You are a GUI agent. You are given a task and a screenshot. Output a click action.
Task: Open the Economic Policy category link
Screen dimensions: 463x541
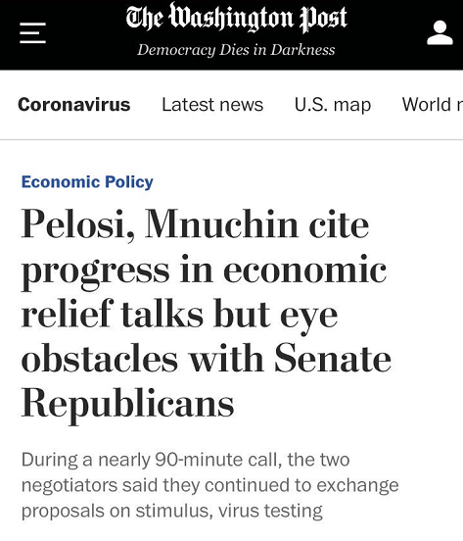pyautogui.click(x=87, y=182)
